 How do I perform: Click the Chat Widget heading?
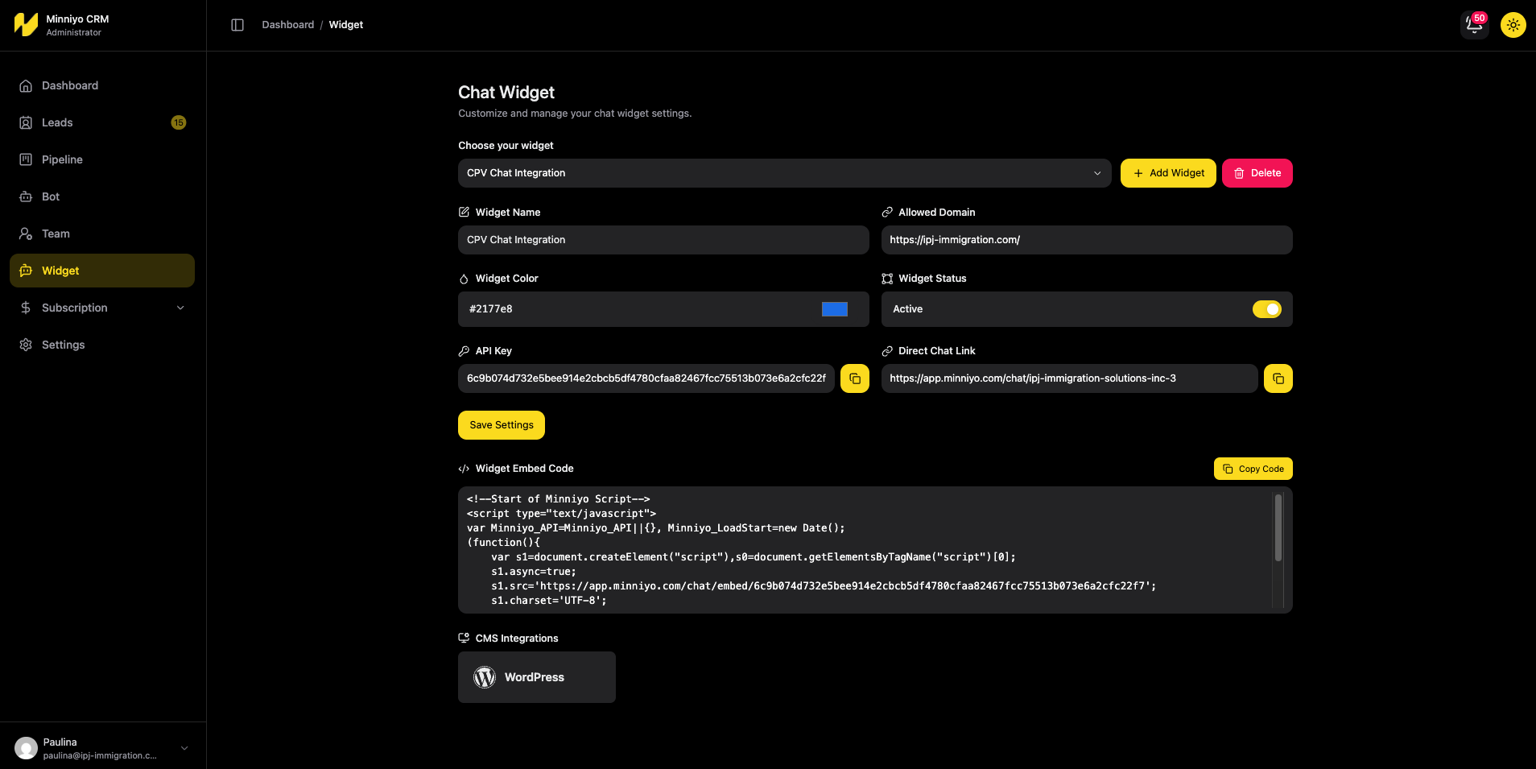(506, 93)
